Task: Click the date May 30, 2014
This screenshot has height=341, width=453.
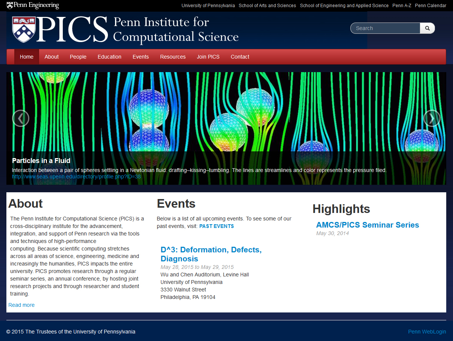Action: tap(333, 233)
